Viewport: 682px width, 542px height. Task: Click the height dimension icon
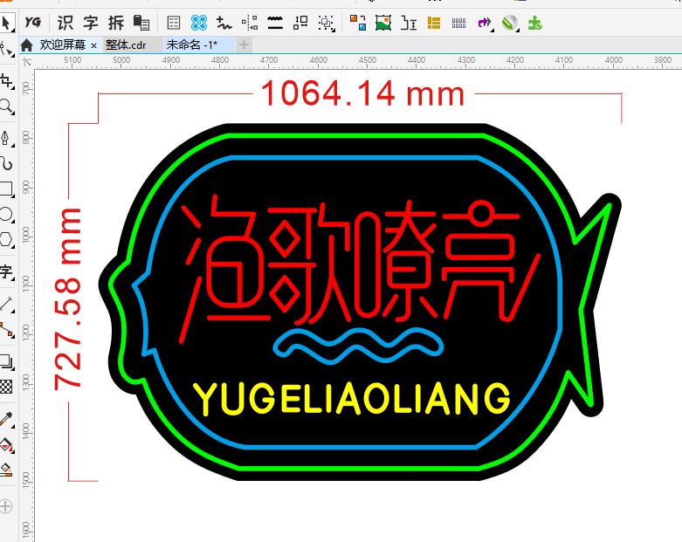(409, 23)
